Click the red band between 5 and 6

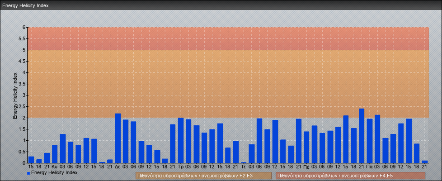pos(226,38)
